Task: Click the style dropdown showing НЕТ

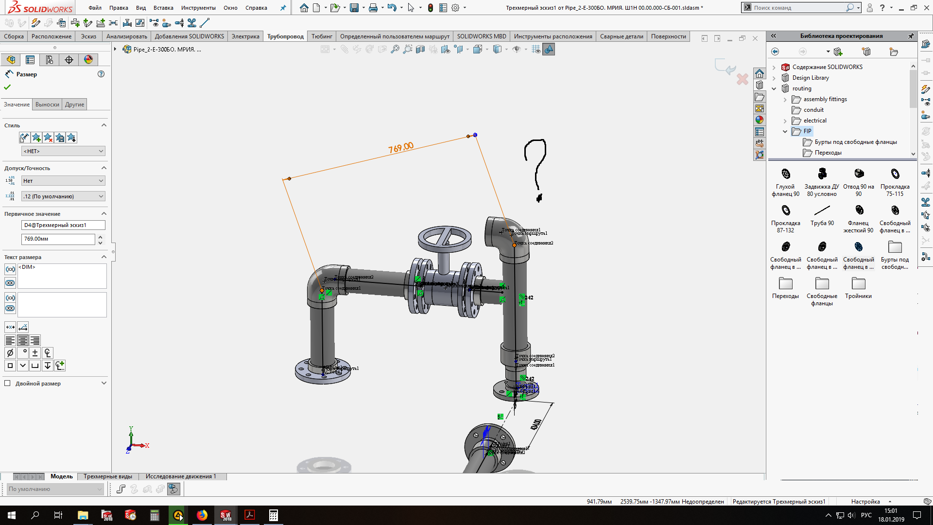Action: pos(62,151)
